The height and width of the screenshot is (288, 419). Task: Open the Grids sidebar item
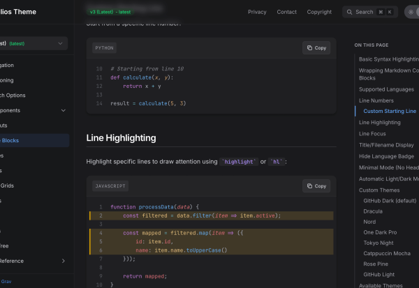(x=7, y=185)
